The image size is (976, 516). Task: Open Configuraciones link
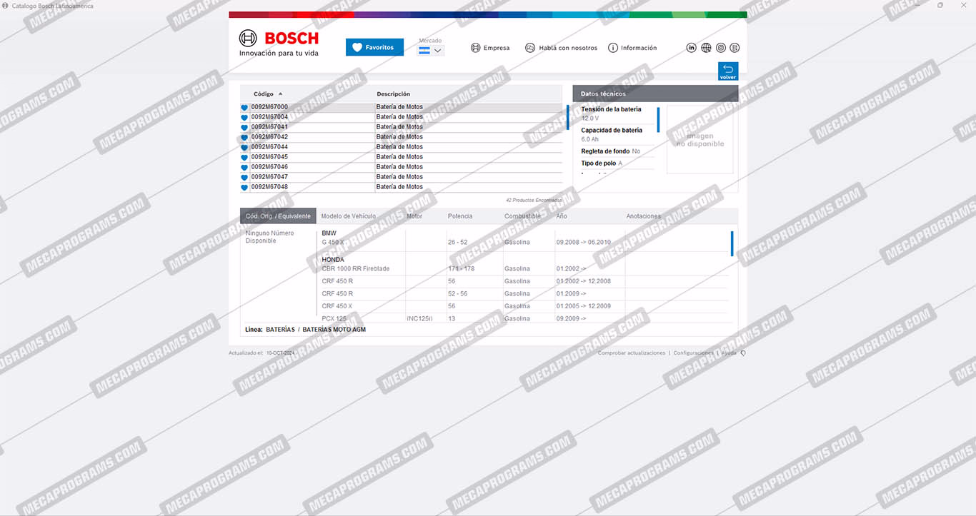693,353
